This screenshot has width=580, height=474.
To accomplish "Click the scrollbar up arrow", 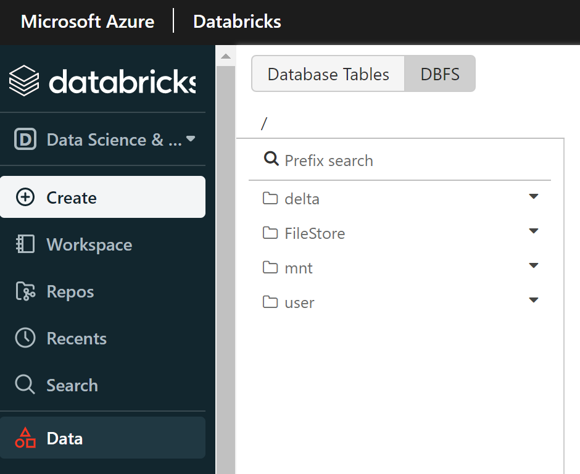I will click(225, 57).
